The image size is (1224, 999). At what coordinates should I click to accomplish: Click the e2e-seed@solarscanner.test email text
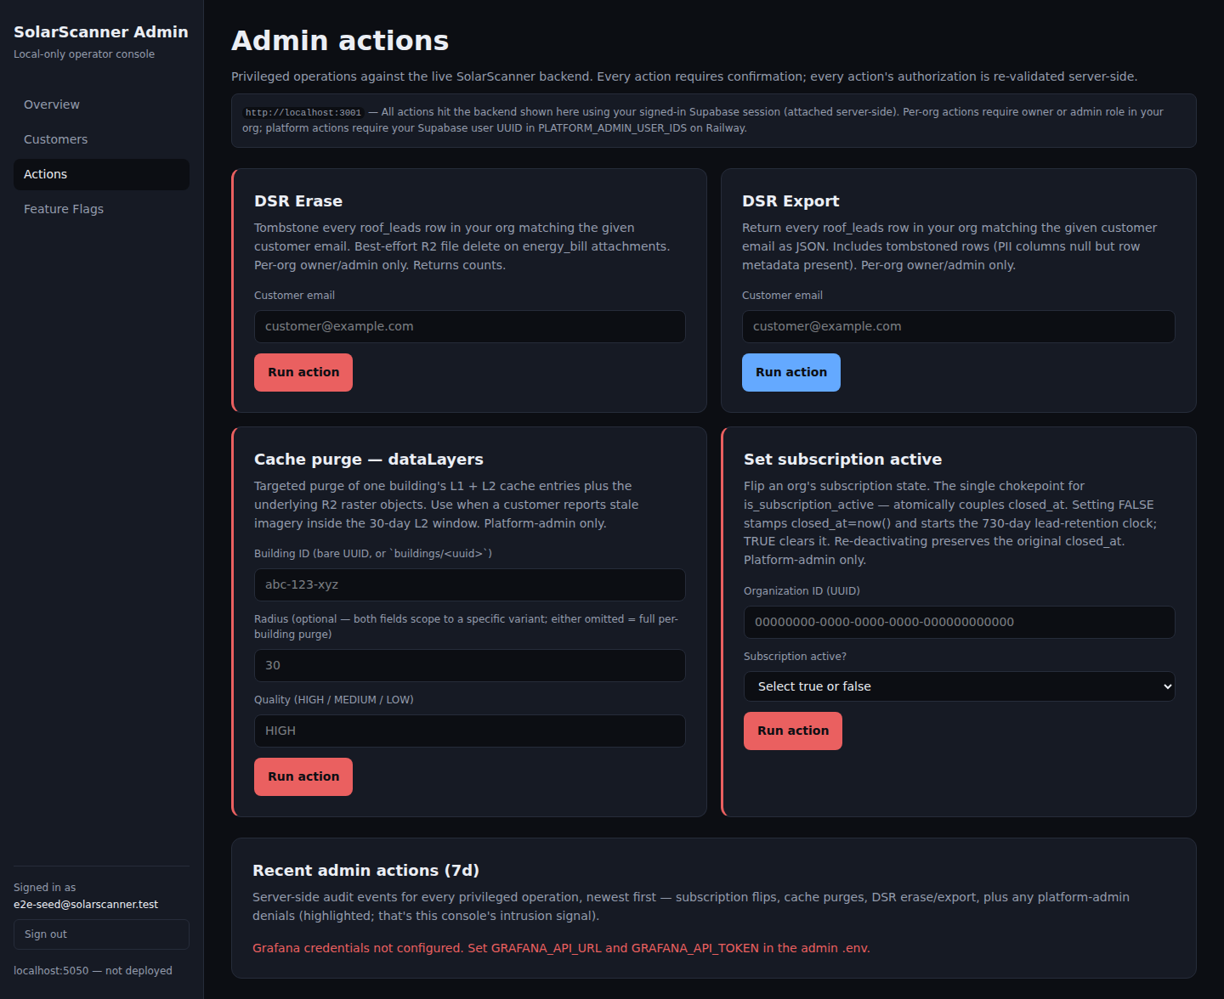pyautogui.click(x=86, y=905)
